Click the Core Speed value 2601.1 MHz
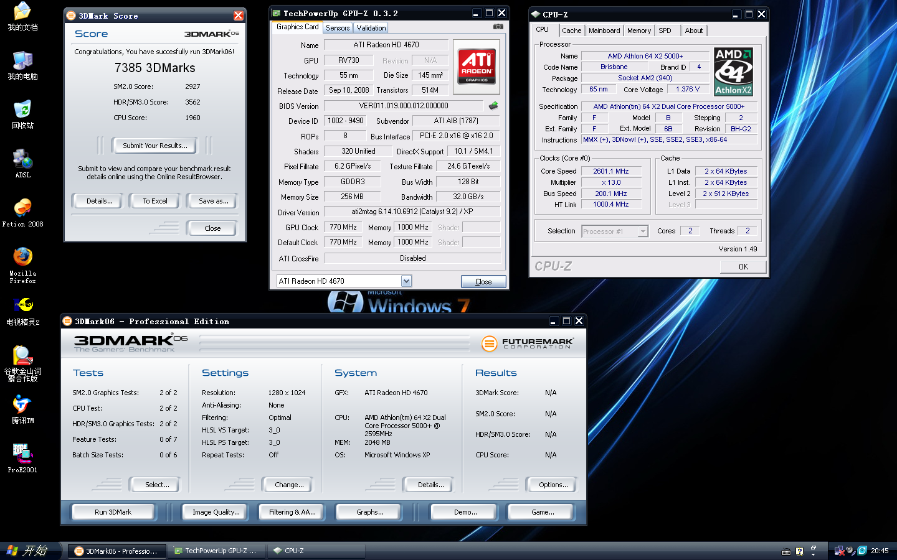The image size is (897, 560). click(x=610, y=171)
